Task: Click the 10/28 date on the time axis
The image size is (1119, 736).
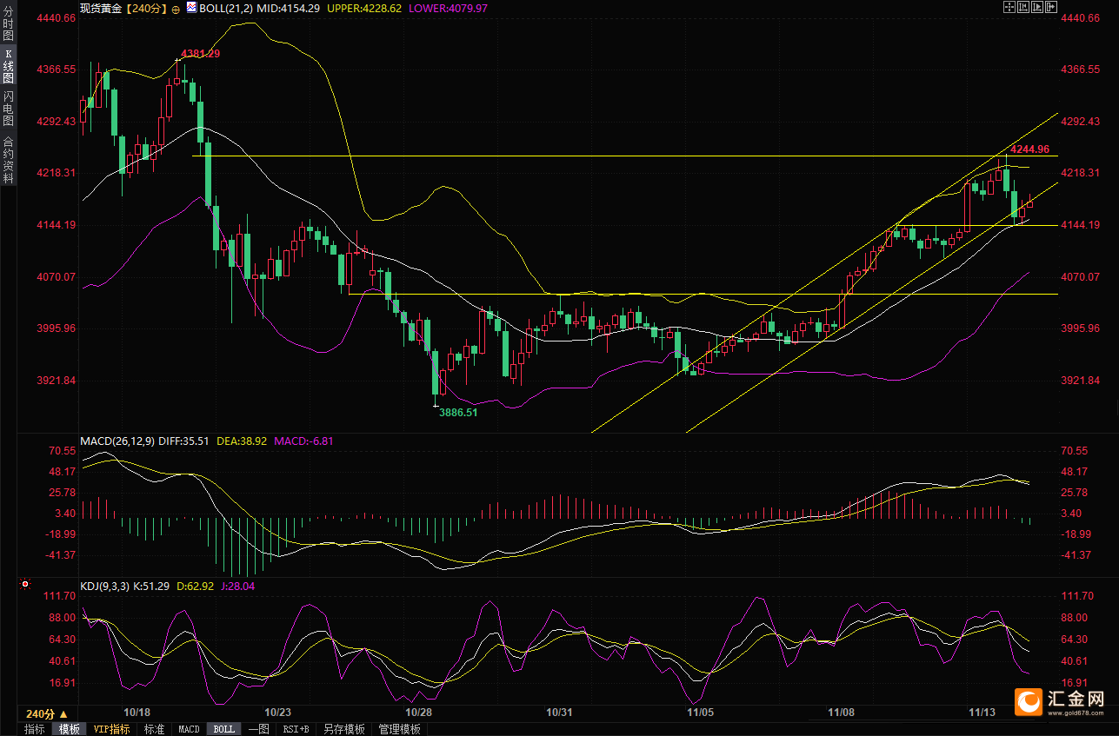Action: pyautogui.click(x=419, y=712)
